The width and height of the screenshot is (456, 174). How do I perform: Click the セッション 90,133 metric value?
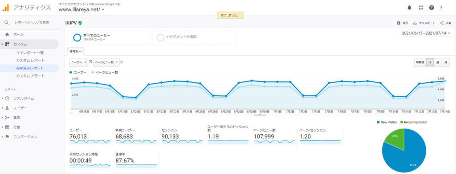pyautogui.click(x=171, y=136)
